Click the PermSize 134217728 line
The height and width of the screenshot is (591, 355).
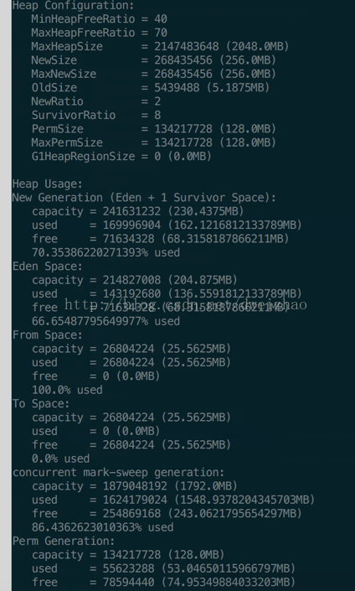point(153,129)
